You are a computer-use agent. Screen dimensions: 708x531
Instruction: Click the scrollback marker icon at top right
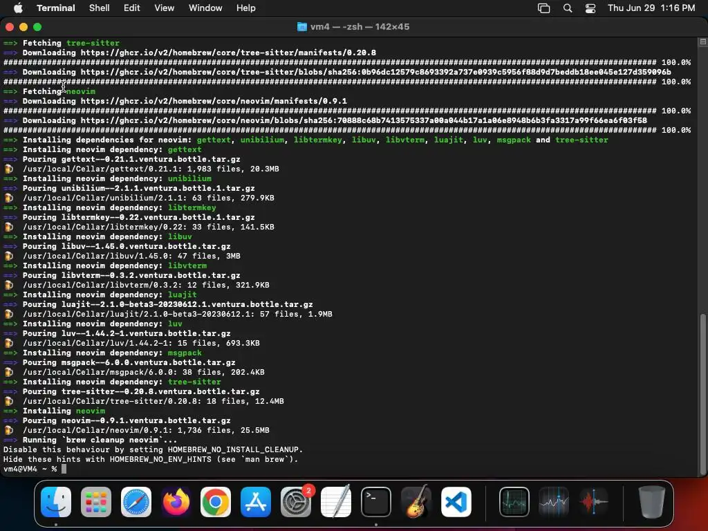702,42
